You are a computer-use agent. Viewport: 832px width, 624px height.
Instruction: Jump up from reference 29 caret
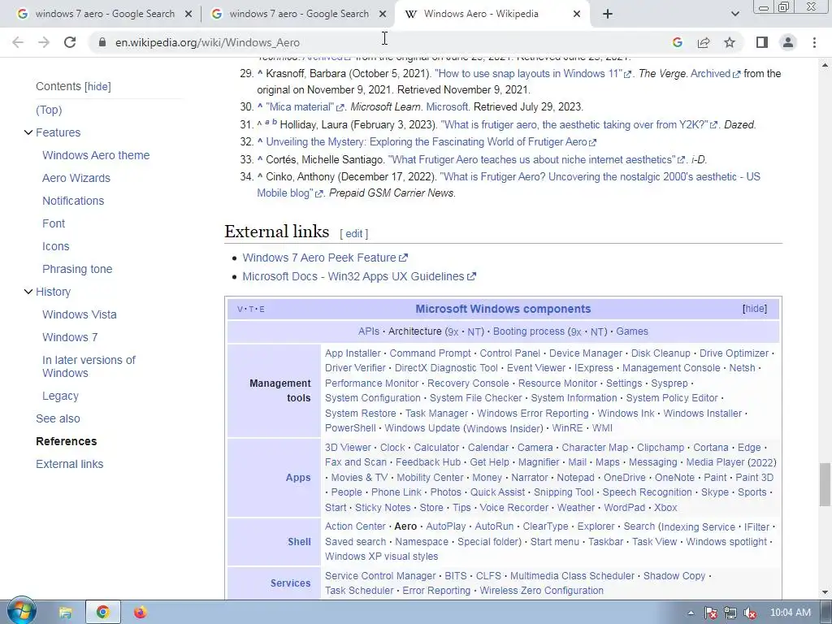point(260,74)
